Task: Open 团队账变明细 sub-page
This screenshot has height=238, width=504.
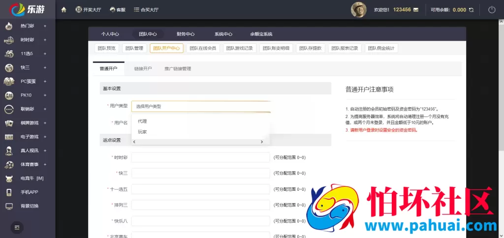Action: pos(276,49)
